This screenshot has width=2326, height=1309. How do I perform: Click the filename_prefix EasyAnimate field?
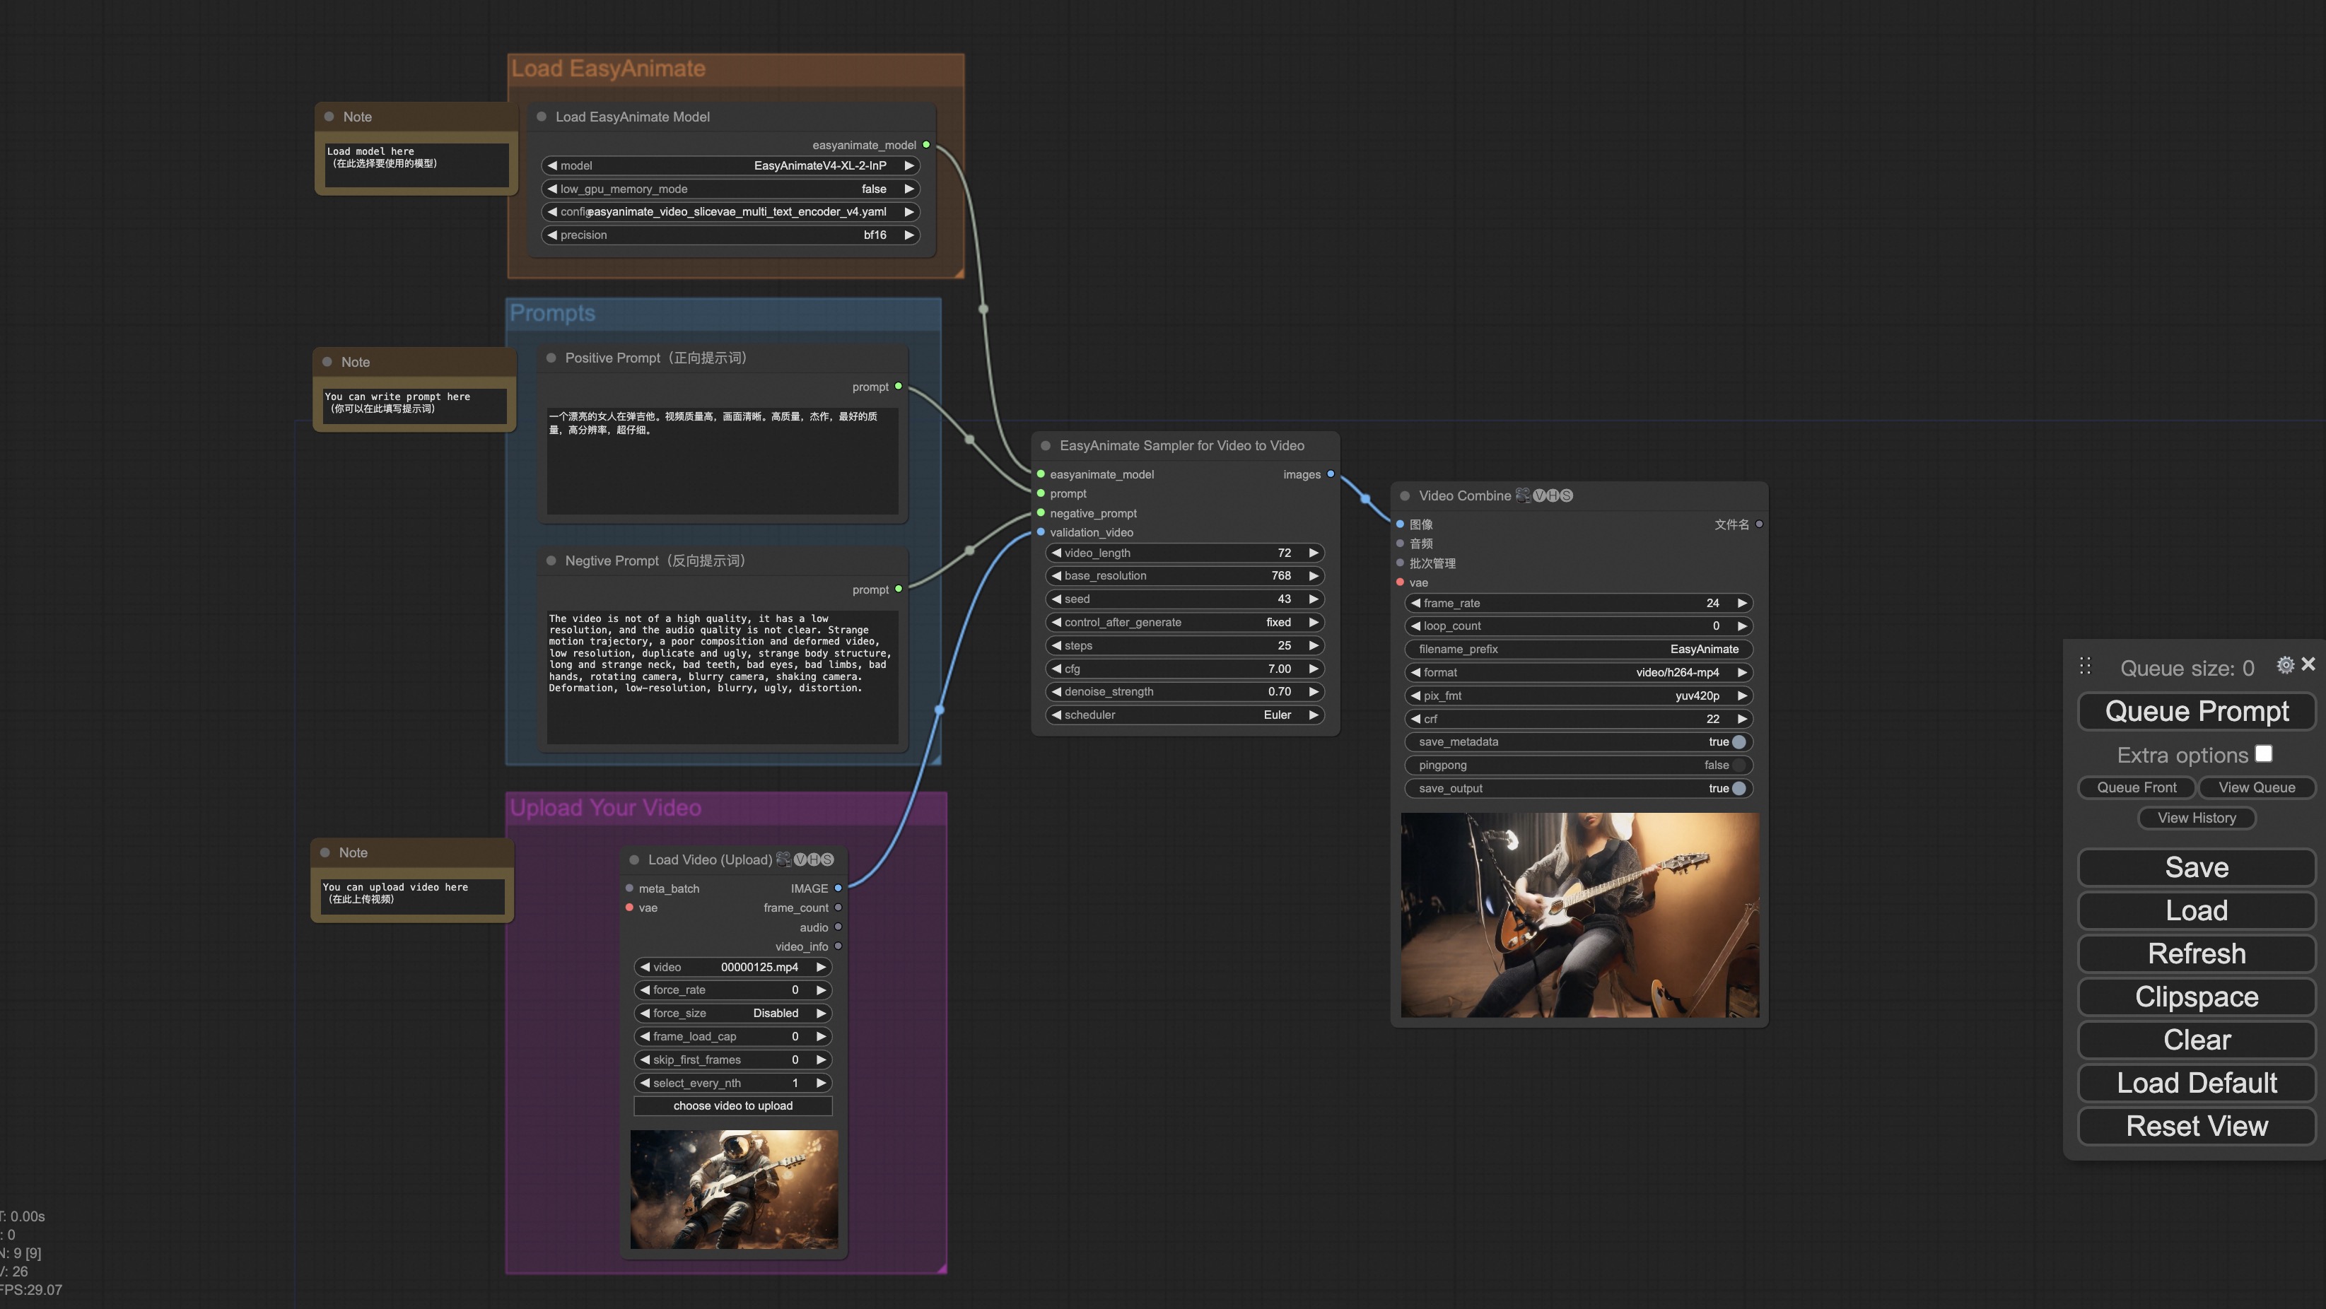pyautogui.click(x=1578, y=649)
